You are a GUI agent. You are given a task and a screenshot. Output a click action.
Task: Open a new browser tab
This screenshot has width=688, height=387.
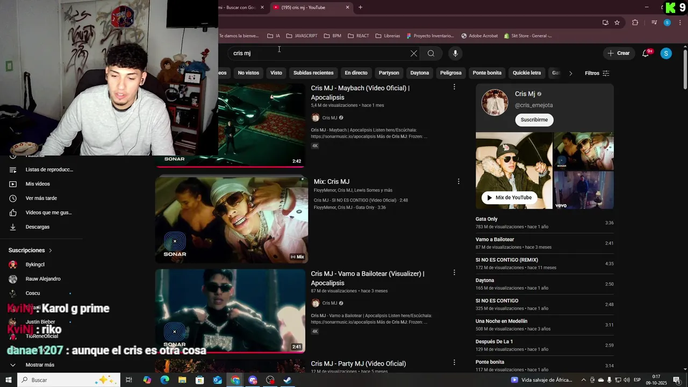click(360, 8)
